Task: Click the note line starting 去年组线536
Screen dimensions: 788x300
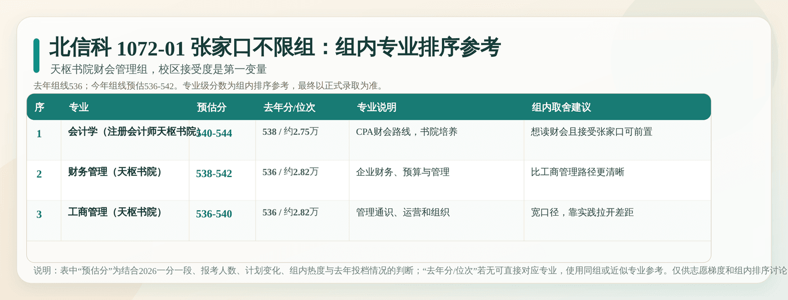Action: point(209,86)
